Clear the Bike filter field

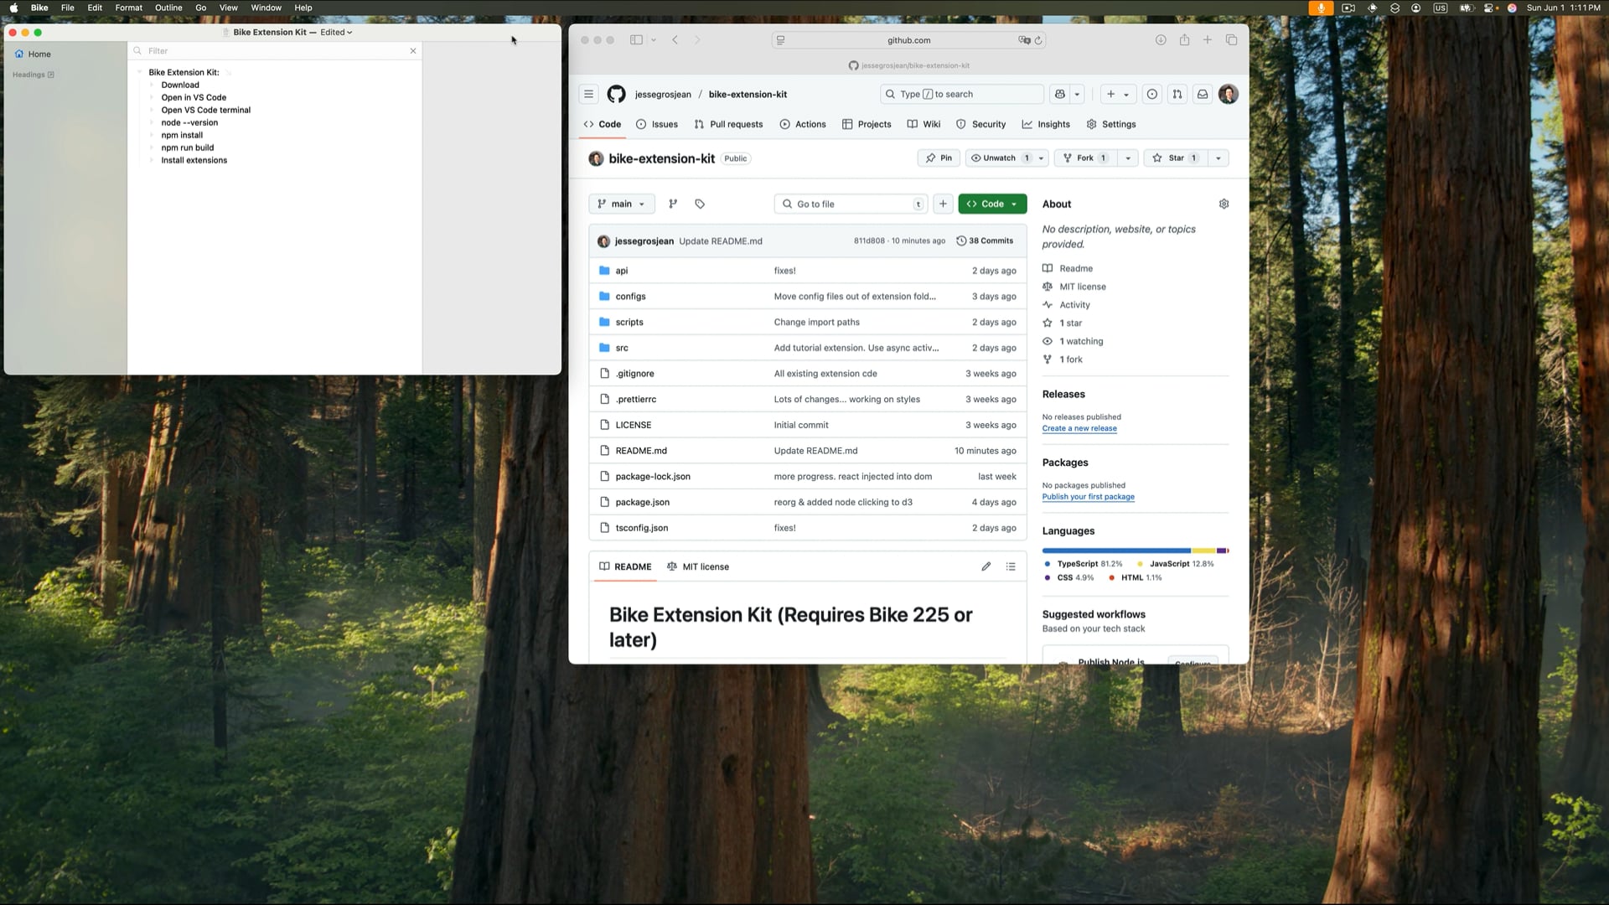(413, 51)
